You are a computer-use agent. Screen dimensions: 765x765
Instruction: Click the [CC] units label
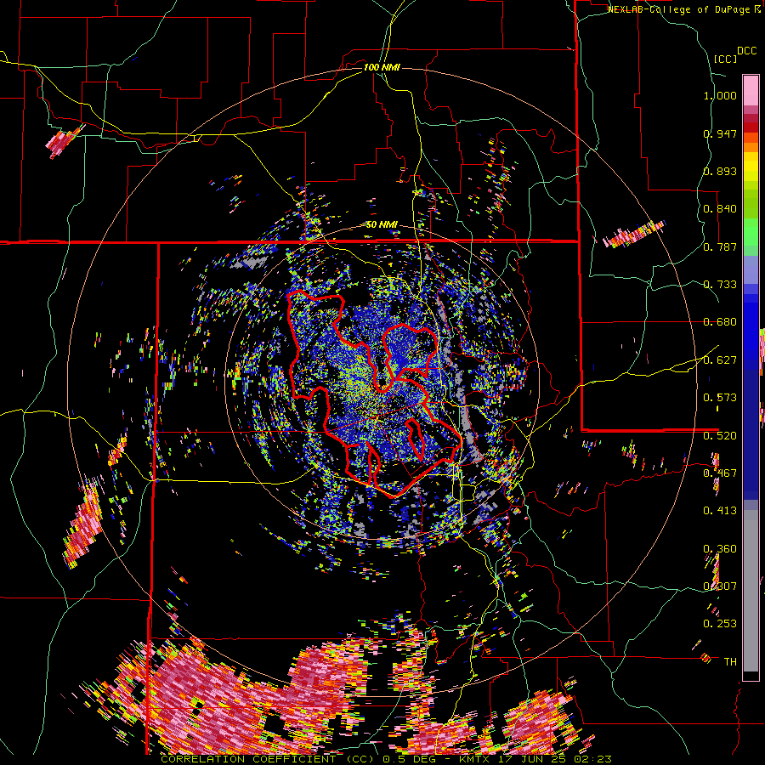(x=726, y=59)
